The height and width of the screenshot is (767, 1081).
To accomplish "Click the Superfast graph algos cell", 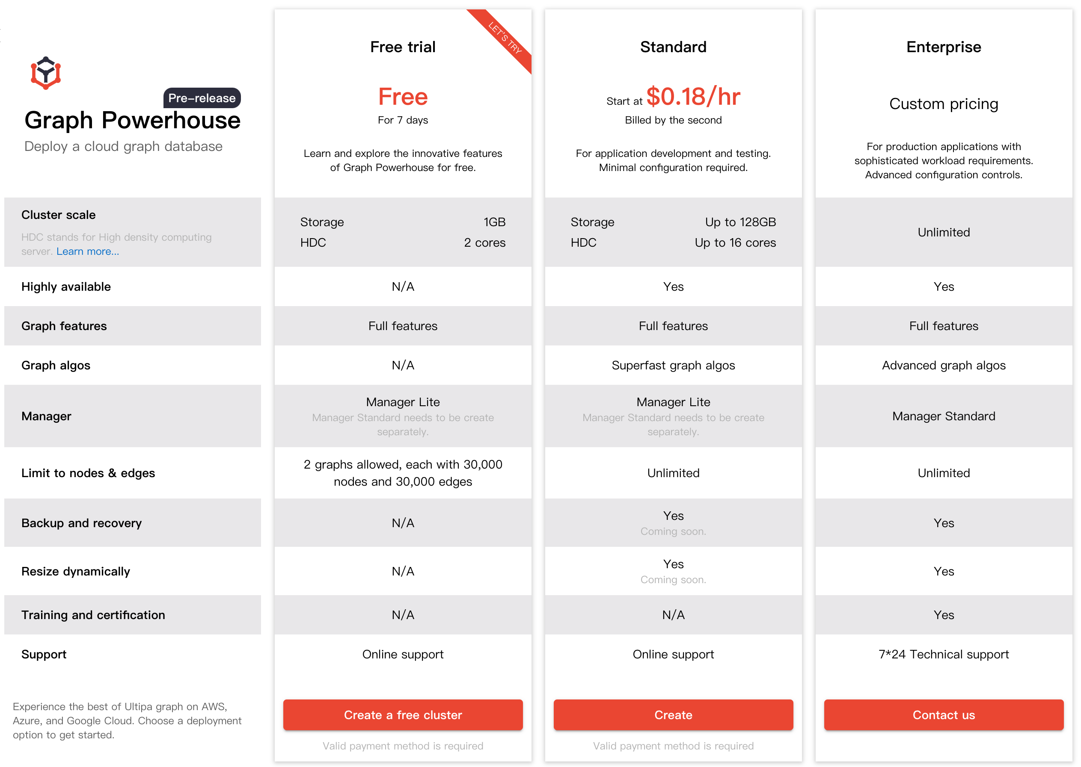I will coord(673,365).
